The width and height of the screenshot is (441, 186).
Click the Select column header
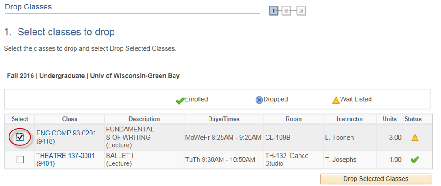tap(20, 119)
